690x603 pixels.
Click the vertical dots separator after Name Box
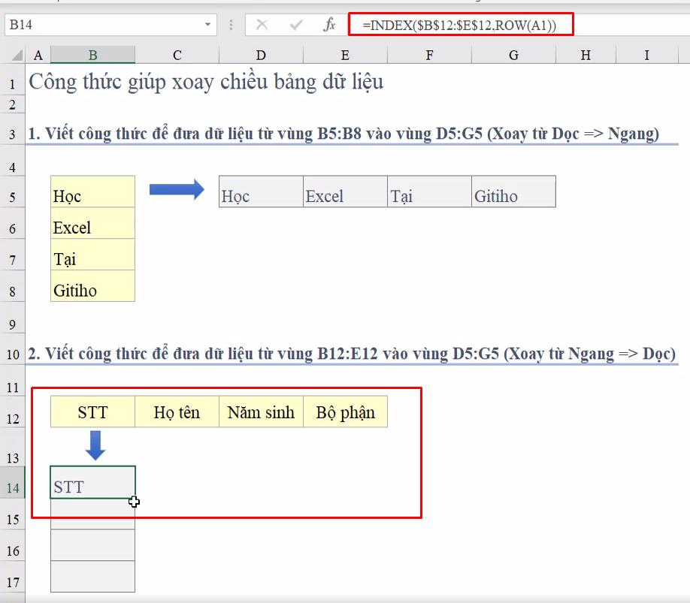tap(232, 25)
